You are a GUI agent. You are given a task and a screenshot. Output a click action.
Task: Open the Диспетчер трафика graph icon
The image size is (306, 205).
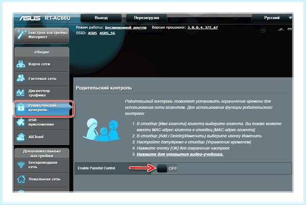pyautogui.click(x=20, y=93)
